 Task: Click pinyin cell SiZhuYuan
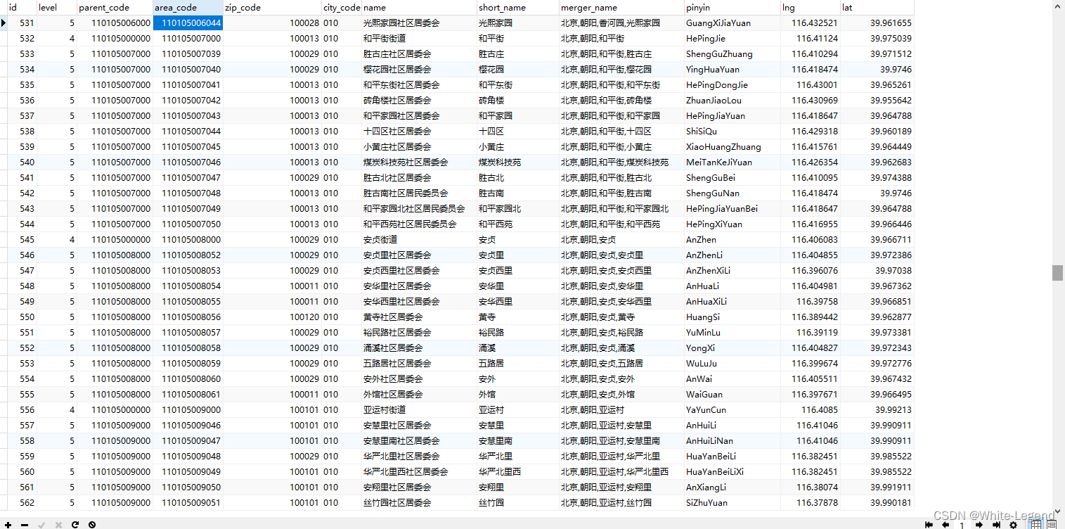732,503
